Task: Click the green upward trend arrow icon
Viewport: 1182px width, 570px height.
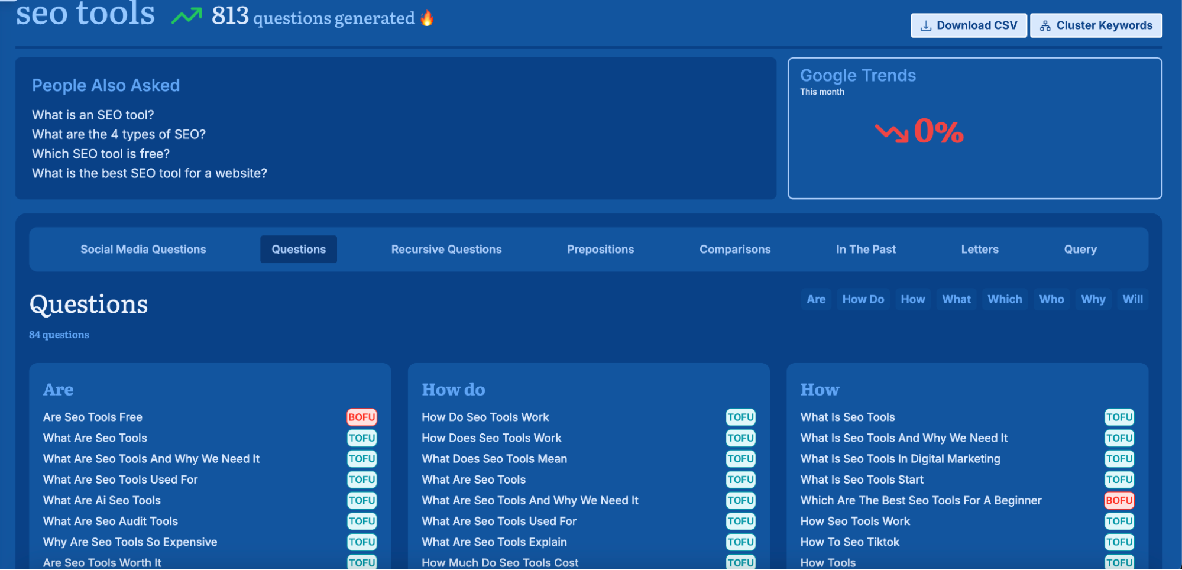Action: [187, 16]
